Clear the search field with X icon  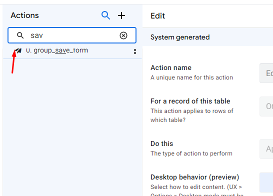[x=123, y=35]
